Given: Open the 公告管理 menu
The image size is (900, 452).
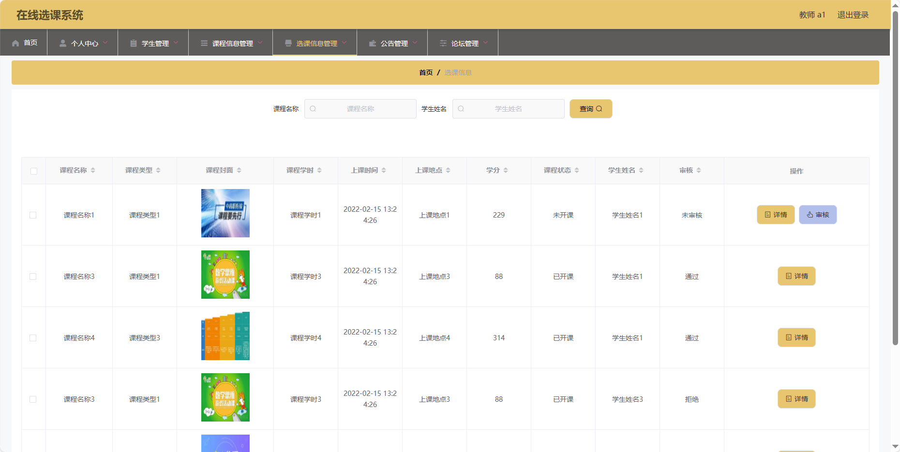Looking at the screenshot, I should pyautogui.click(x=392, y=43).
